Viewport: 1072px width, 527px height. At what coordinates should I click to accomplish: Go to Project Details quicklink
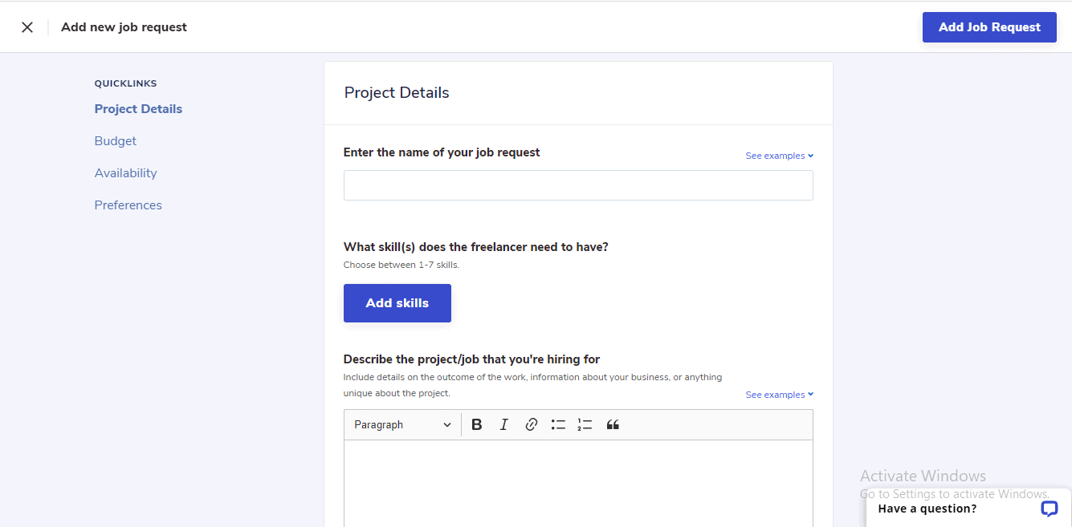tap(138, 109)
